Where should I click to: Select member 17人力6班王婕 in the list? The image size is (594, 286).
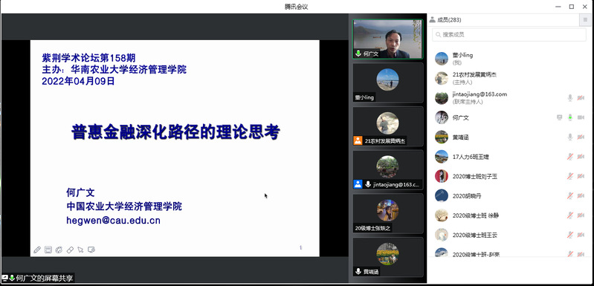tap(510, 157)
